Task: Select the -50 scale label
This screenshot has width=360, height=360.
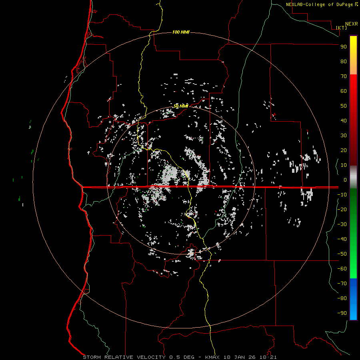Action: pos(342,254)
